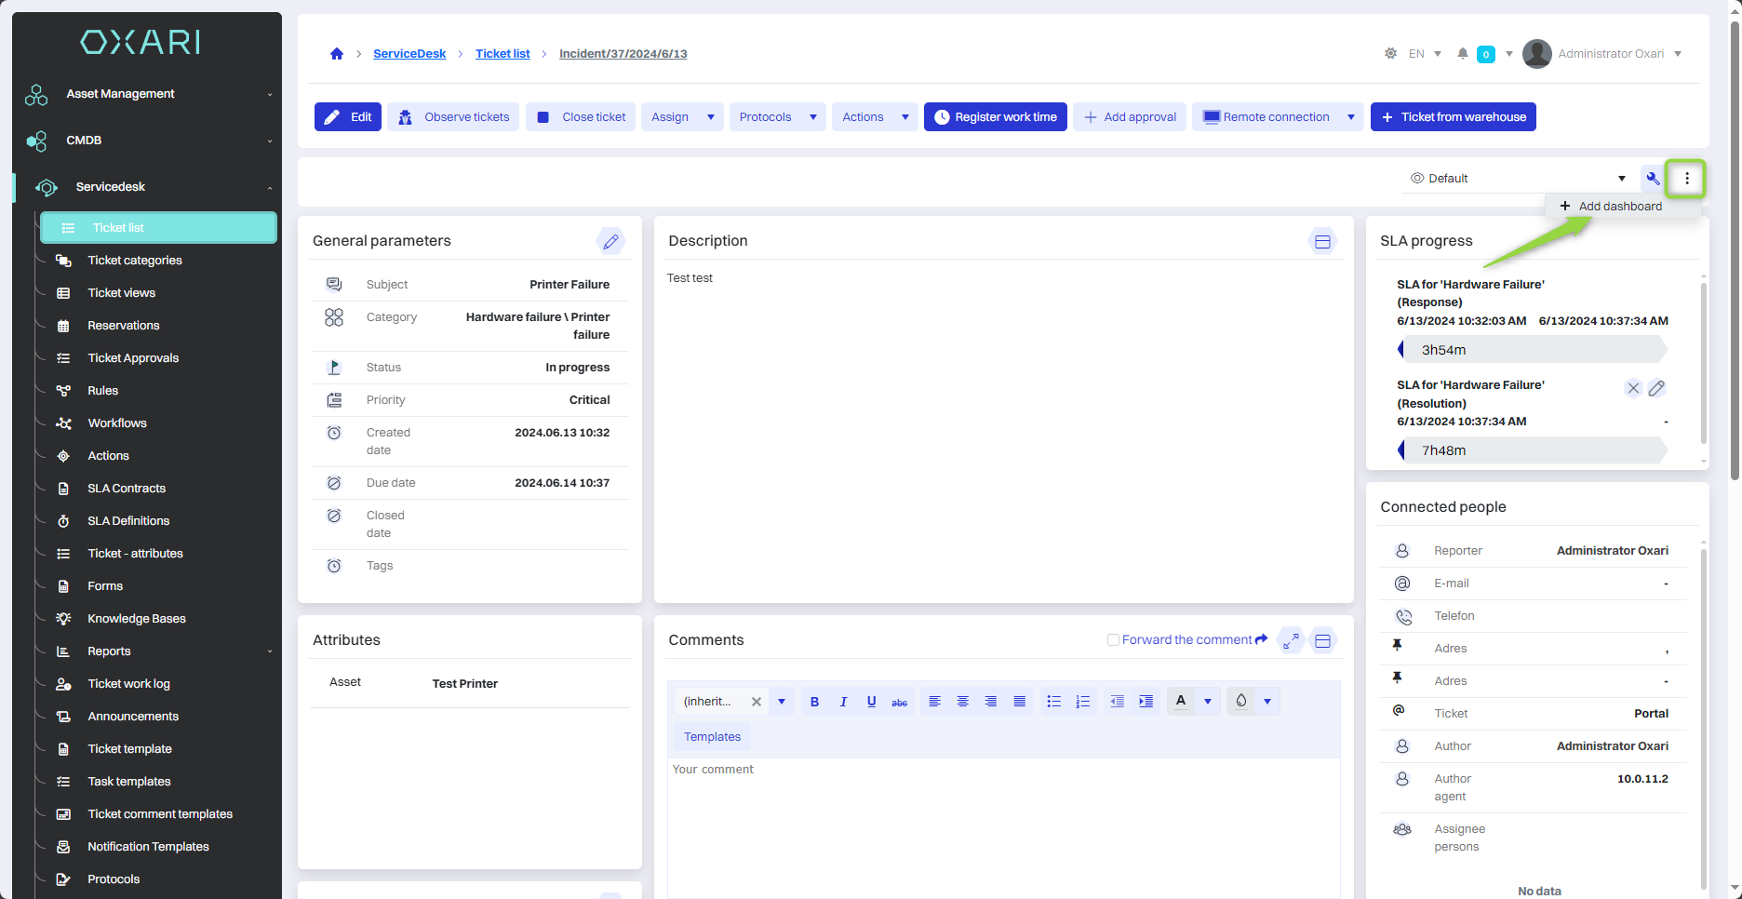Open Ticket categories in sidebar

tap(135, 261)
